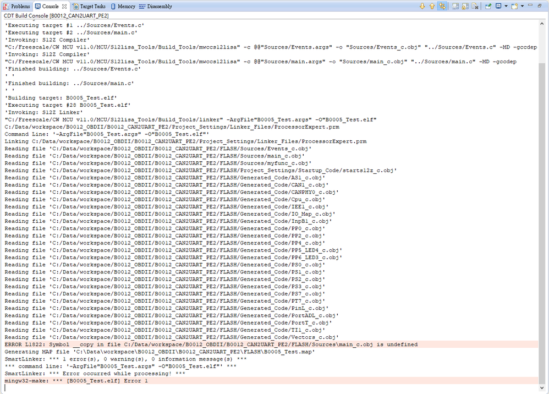Click the ERROR L1822 undefined symbol line
Image resolution: width=549 pixels, height=394 pixels.
tap(211, 344)
